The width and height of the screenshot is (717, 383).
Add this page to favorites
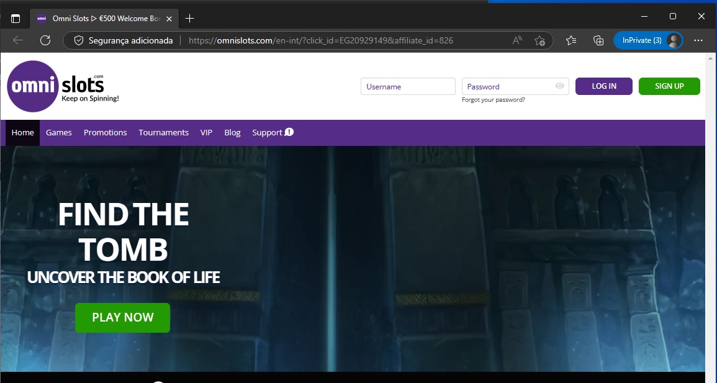(x=539, y=40)
